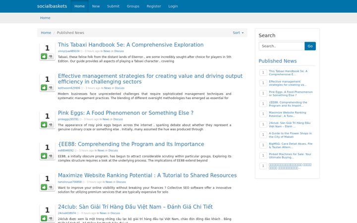The image size is (357, 223).
Task: Open sidebar link Pinball Machines for Sale
Action: tap(290, 156)
